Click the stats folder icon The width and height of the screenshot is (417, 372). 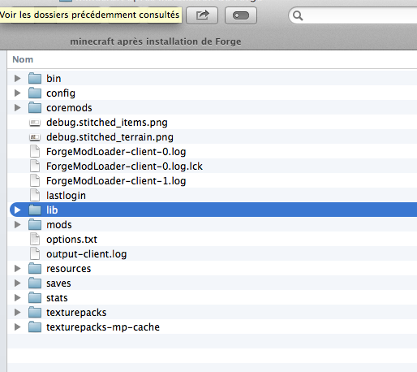click(x=35, y=297)
